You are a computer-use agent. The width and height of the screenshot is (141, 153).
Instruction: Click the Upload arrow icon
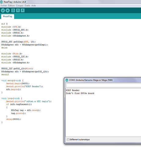[8, 10]
